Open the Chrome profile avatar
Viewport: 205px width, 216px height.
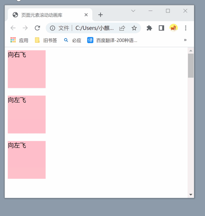[174, 28]
